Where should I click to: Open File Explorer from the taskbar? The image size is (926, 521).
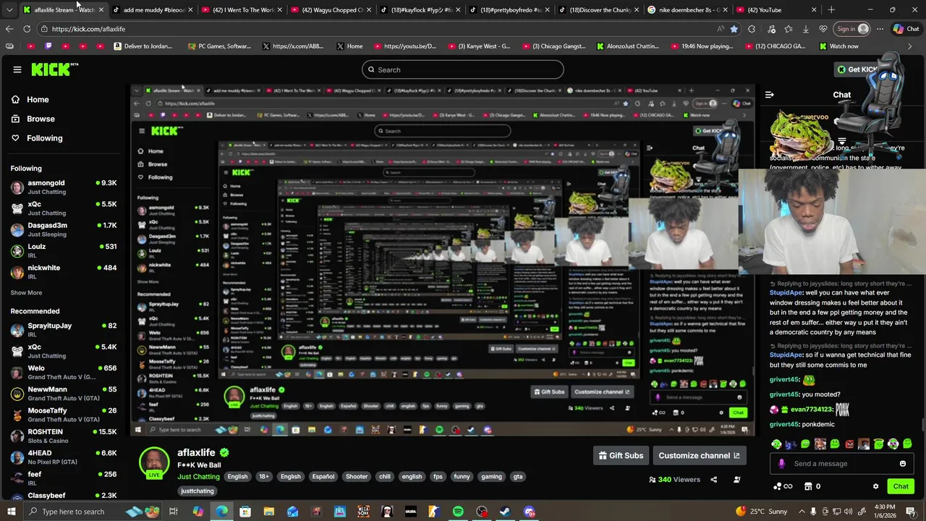268,512
